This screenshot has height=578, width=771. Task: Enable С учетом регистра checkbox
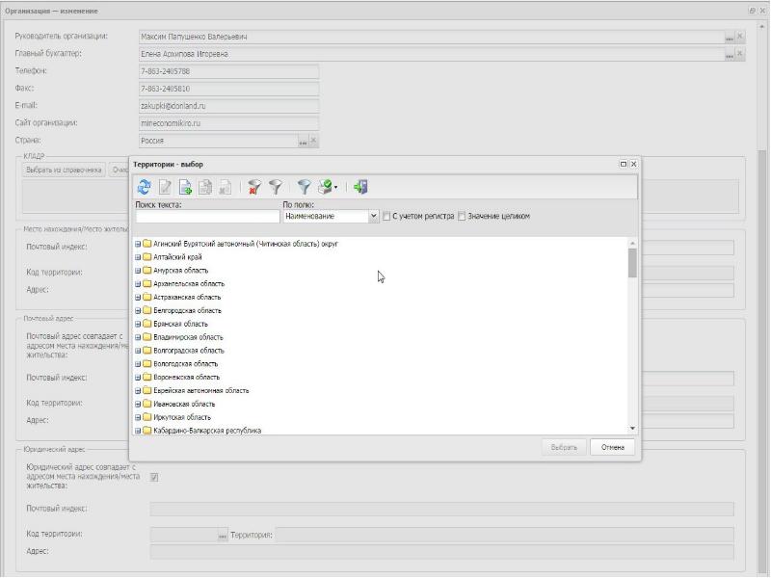pyautogui.click(x=386, y=216)
